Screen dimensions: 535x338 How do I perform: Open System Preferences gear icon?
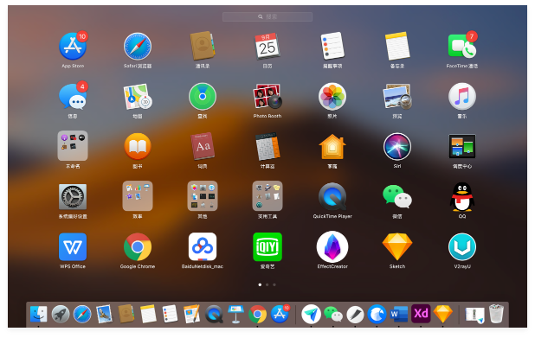click(73, 196)
